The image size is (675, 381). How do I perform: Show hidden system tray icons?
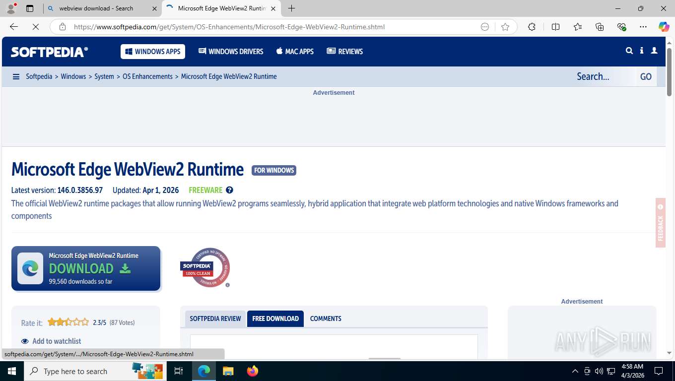point(575,371)
